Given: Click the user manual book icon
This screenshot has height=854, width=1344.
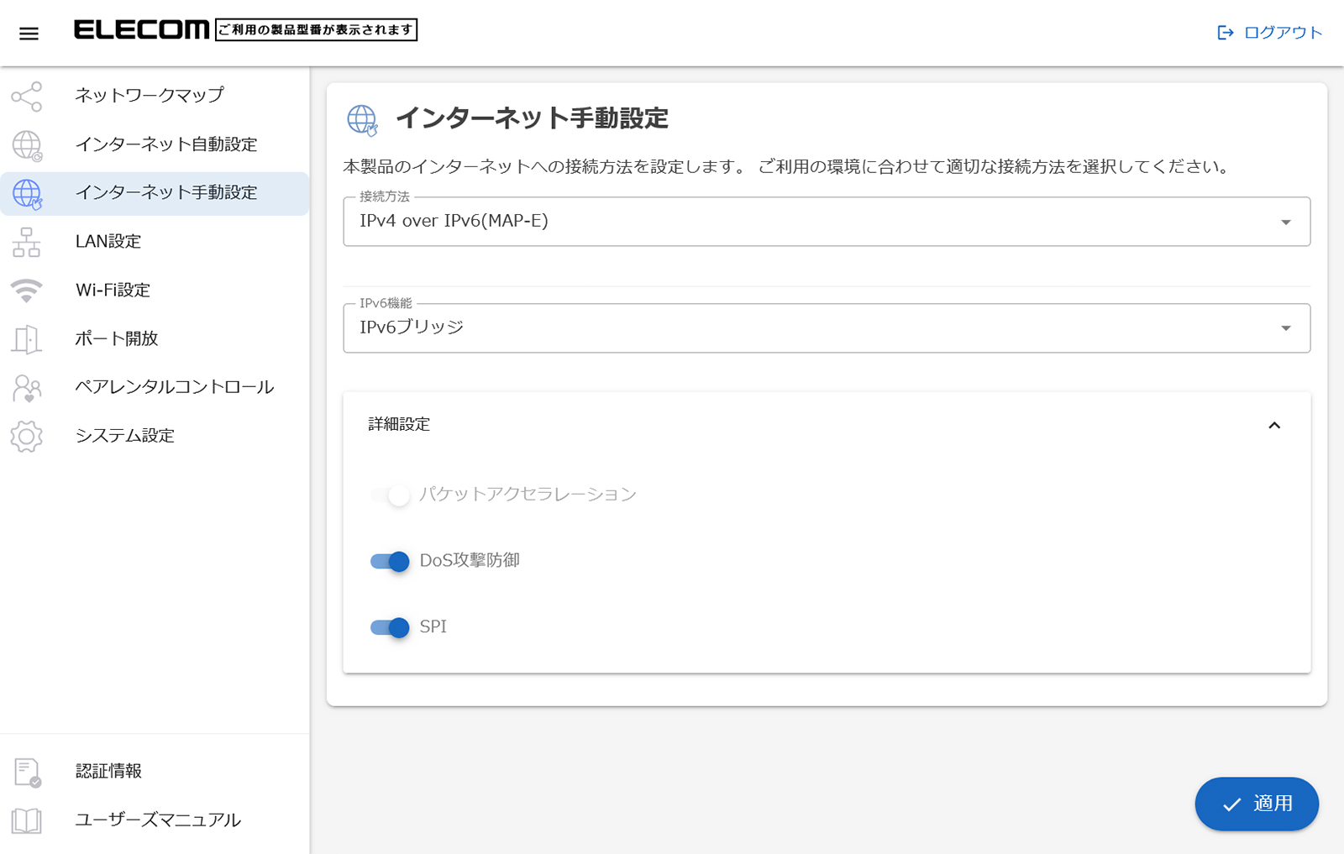Looking at the screenshot, I should pyautogui.click(x=27, y=820).
